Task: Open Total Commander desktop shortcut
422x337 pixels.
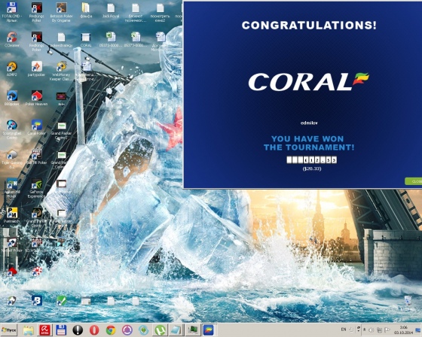Action: tap(11, 12)
